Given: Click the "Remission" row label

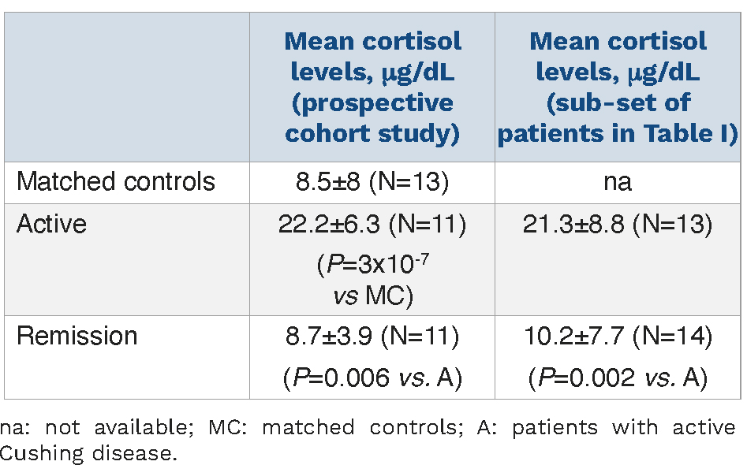Looking at the screenshot, I should pos(77,337).
